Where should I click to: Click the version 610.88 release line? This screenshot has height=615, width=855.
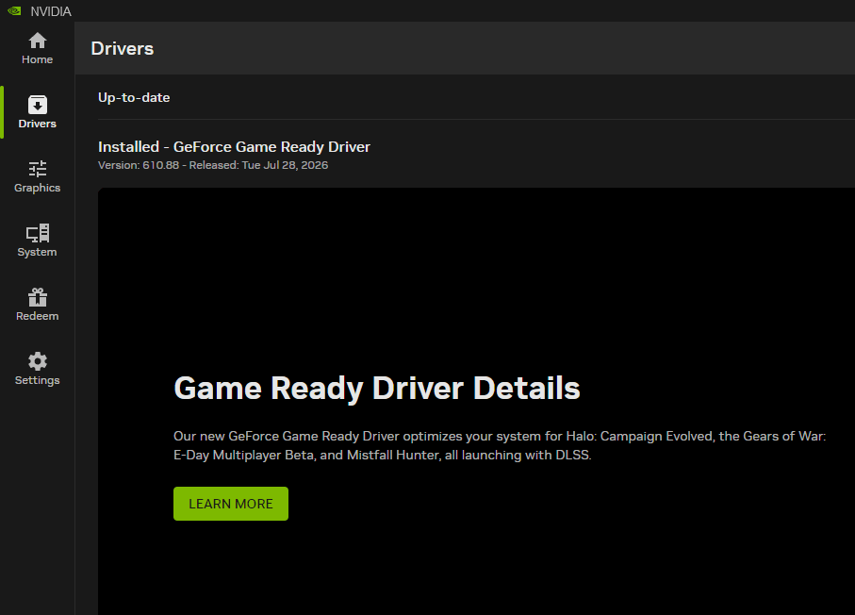point(213,165)
